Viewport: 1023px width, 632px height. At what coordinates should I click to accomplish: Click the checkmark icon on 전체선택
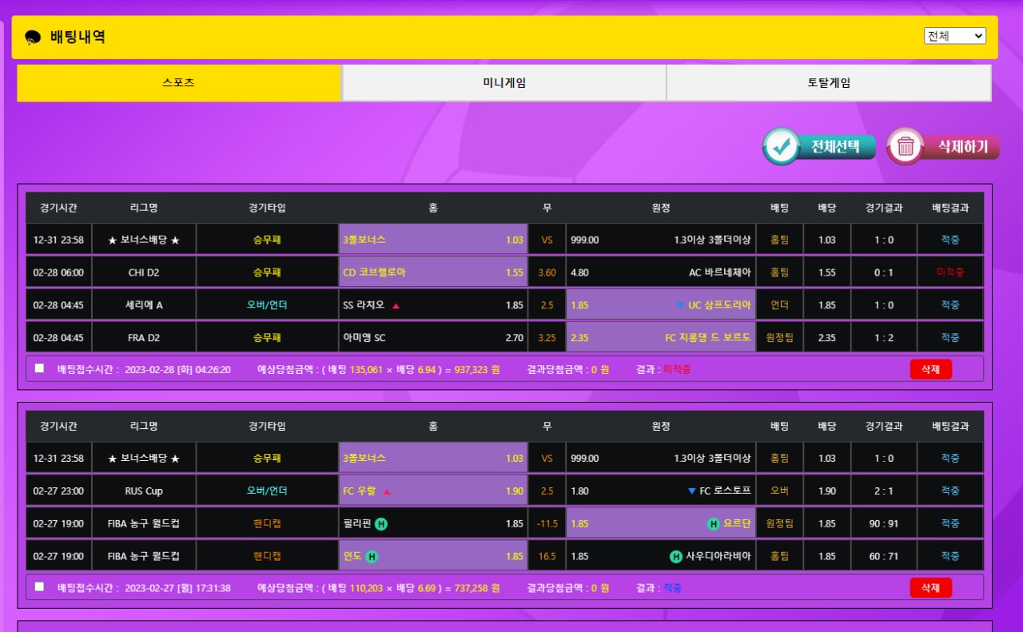781,146
